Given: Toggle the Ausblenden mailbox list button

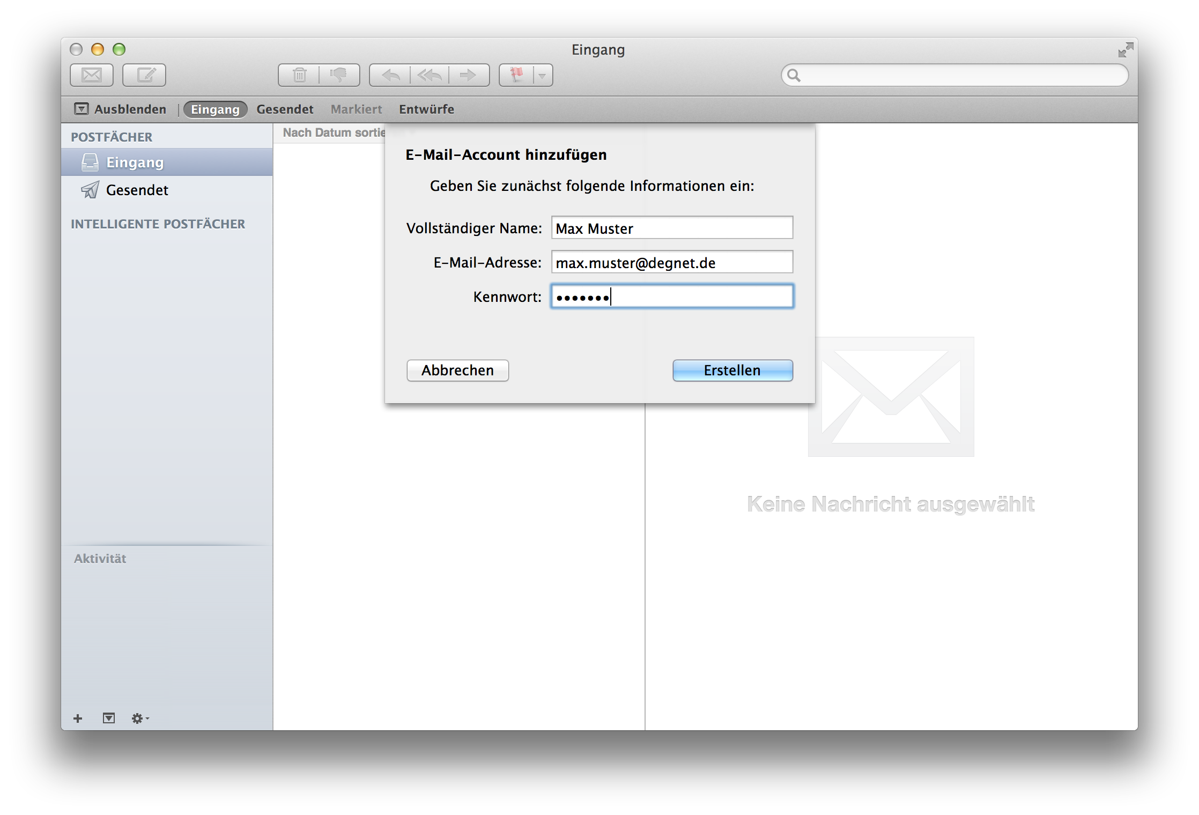Looking at the screenshot, I should pyautogui.click(x=120, y=109).
